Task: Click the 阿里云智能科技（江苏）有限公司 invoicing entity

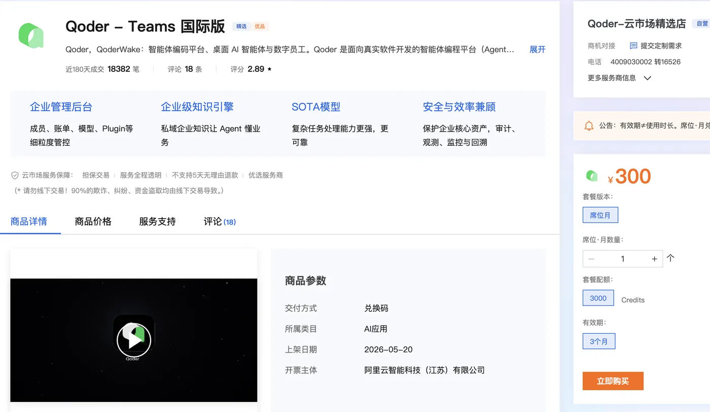Action: coord(424,370)
